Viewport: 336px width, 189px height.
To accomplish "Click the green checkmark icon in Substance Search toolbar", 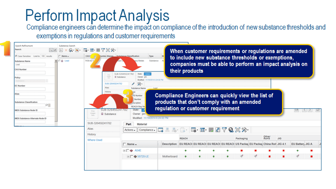I will [x=98, y=50].
